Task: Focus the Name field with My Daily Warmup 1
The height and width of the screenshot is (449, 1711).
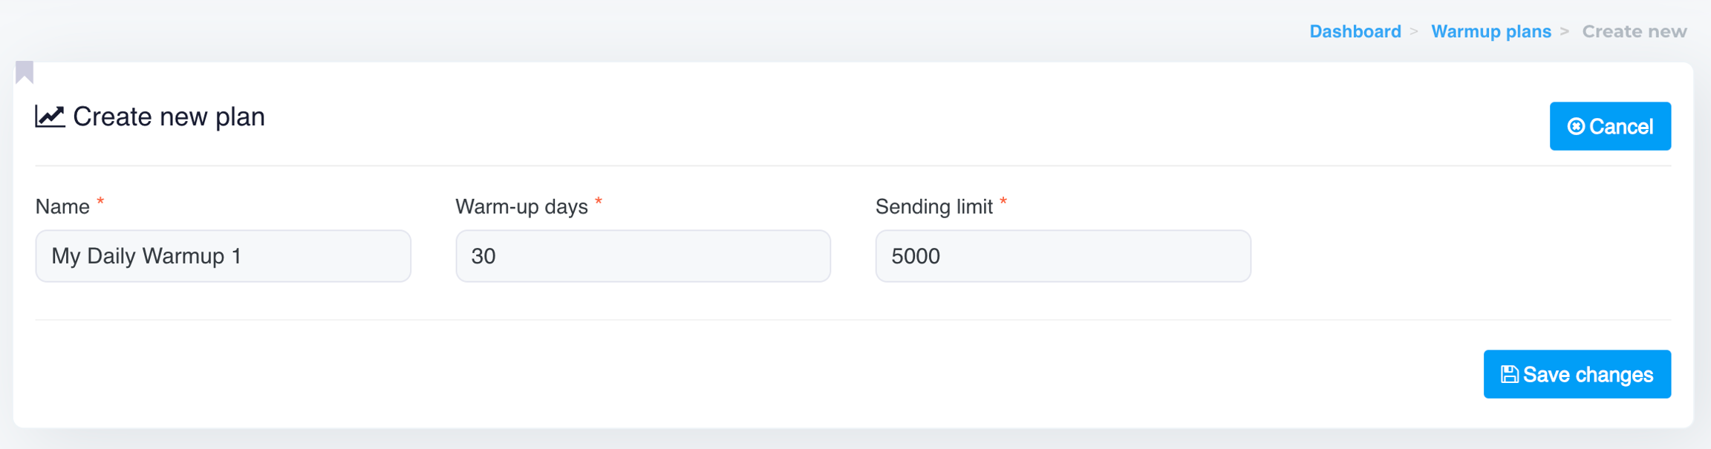Action: pos(223,256)
